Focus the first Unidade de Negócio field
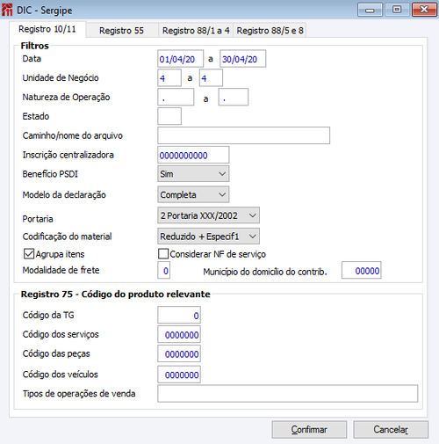Viewport: 439px width, 444px height. [x=169, y=78]
